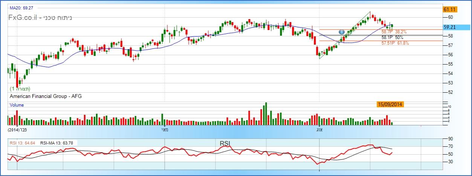
Task: Click the RSI panel title
Action: click(225, 143)
